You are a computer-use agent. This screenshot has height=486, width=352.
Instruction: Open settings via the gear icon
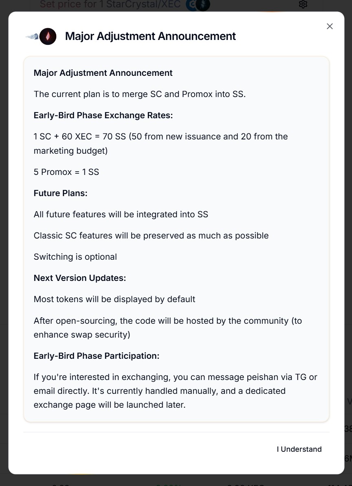click(303, 4)
